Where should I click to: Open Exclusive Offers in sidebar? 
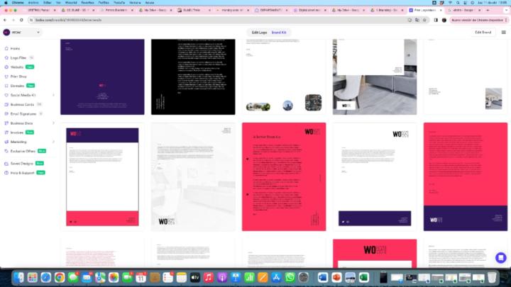pos(23,152)
